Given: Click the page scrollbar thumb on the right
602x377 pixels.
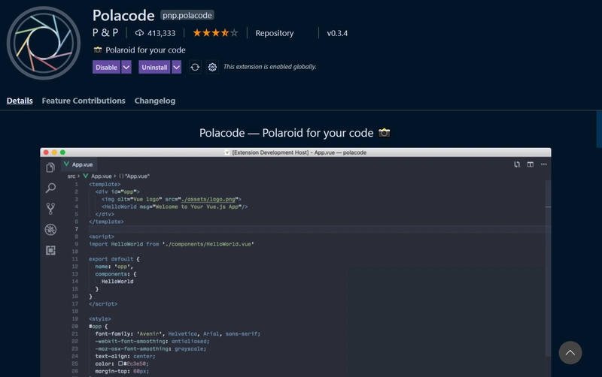Looking at the screenshot, I should [x=599, y=129].
